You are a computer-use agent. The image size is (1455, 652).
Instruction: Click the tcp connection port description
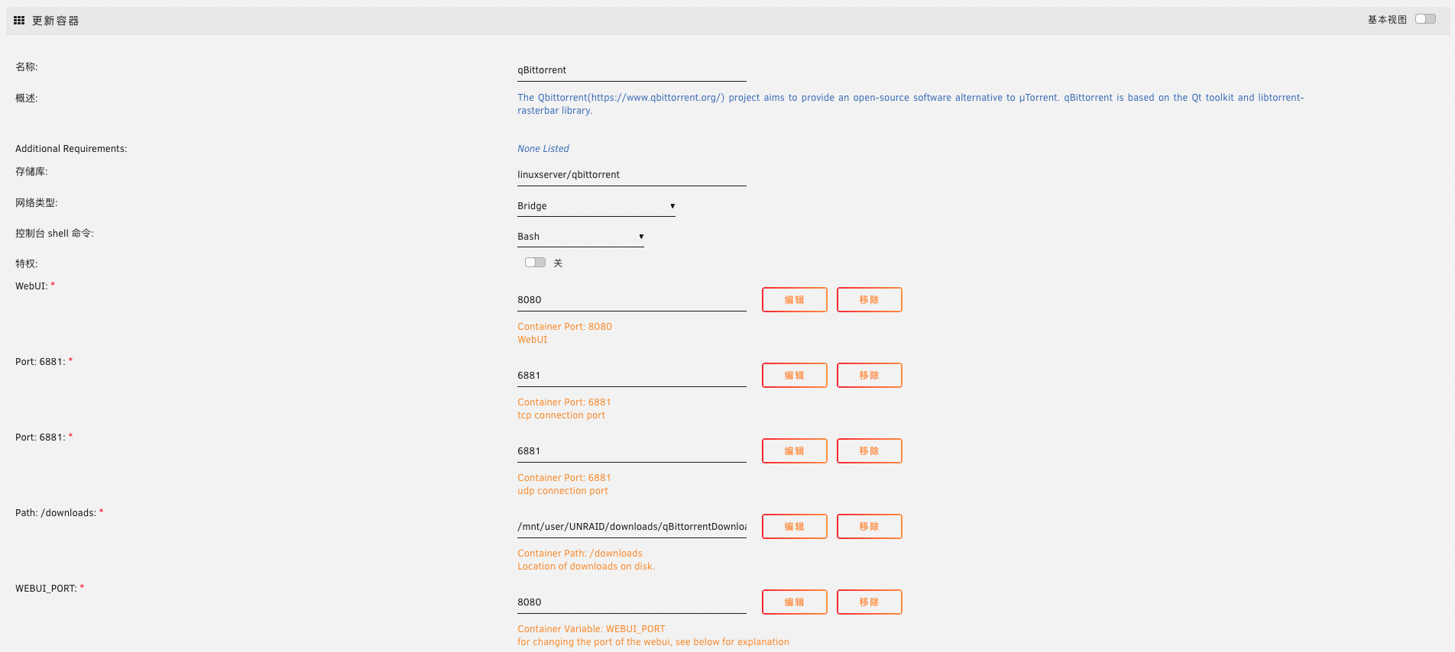coord(562,415)
